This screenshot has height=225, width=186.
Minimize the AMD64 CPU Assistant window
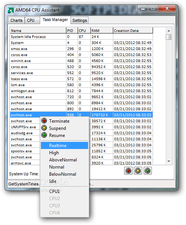click(x=143, y=9)
